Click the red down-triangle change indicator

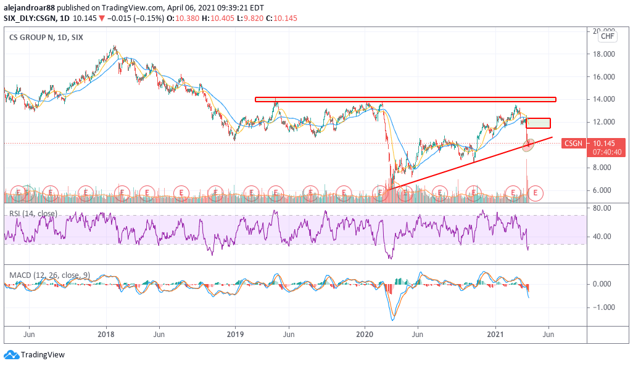point(102,18)
